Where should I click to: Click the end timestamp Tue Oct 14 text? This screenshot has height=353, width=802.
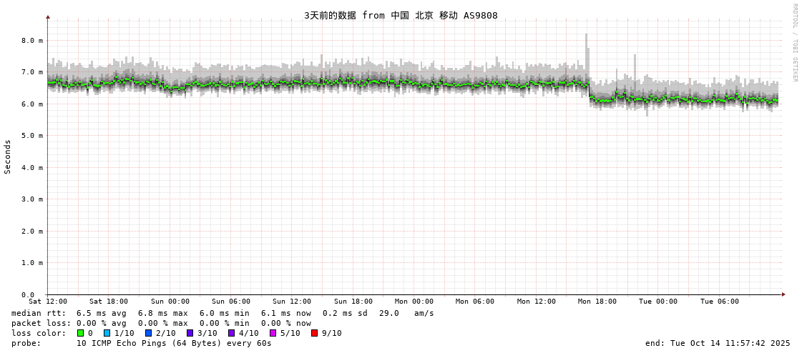tap(718, 343)
